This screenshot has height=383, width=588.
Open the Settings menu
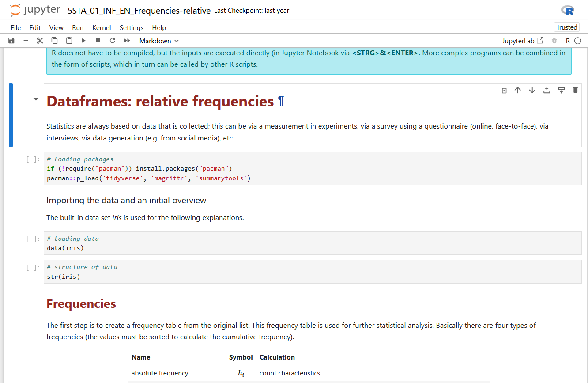131,27
